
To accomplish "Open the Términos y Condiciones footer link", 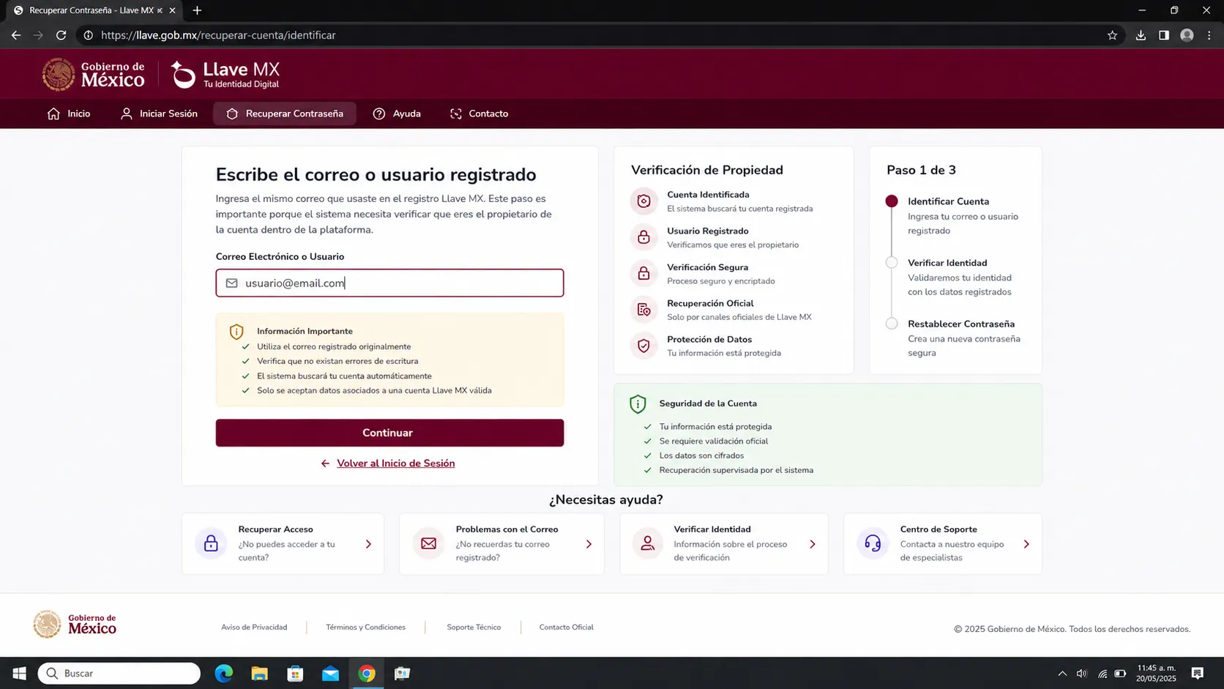I will coord(365,627).
